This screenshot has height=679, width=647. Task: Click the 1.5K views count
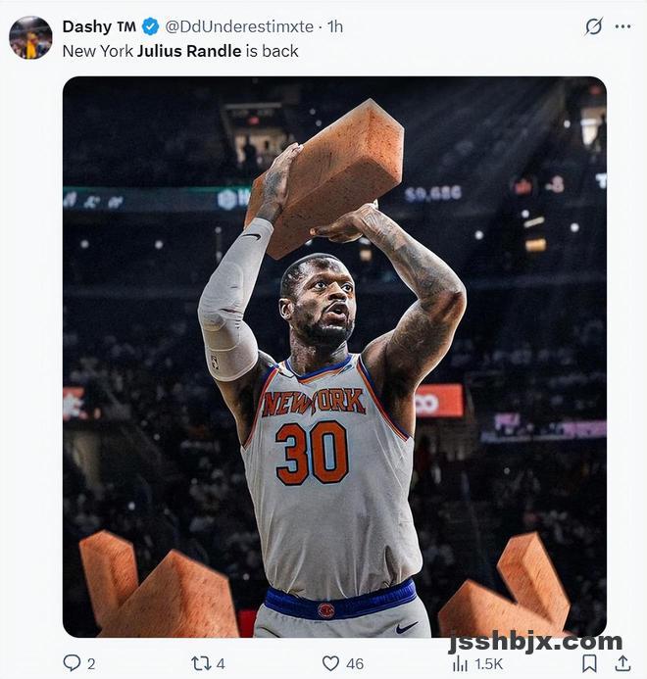[488, 664]
